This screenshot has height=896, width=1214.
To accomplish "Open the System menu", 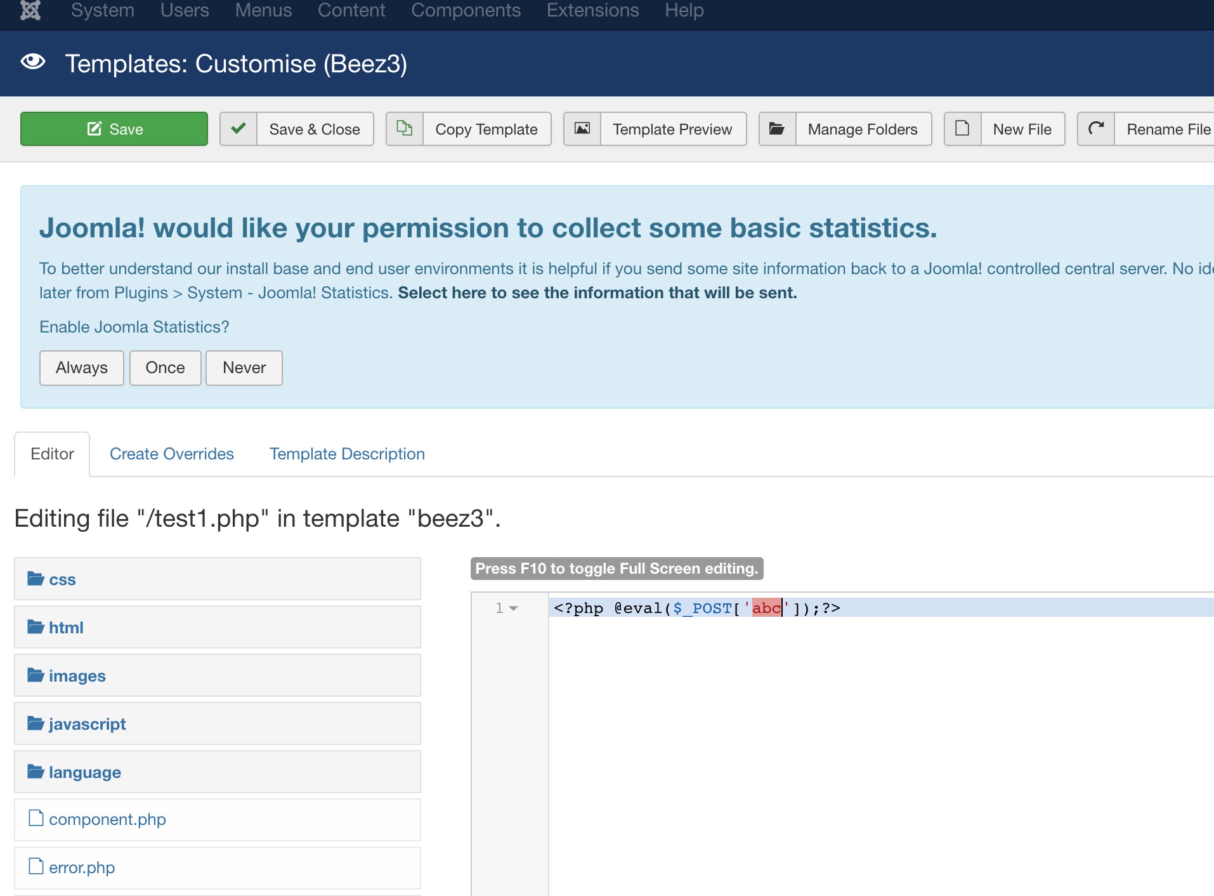I will click(x=103, y=11).
